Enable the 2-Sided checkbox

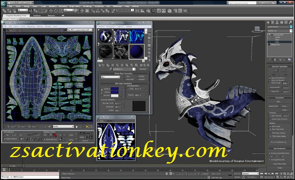pos(137,76)
